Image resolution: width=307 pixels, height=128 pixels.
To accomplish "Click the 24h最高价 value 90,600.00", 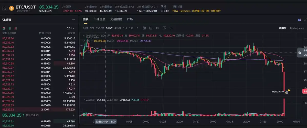I will coord(91,11).
